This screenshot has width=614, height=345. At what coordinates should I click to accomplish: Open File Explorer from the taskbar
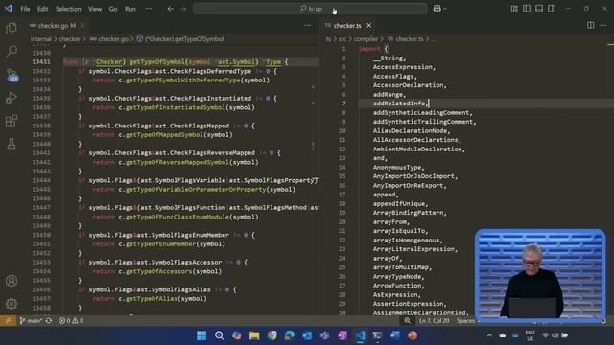click(254, 335)
